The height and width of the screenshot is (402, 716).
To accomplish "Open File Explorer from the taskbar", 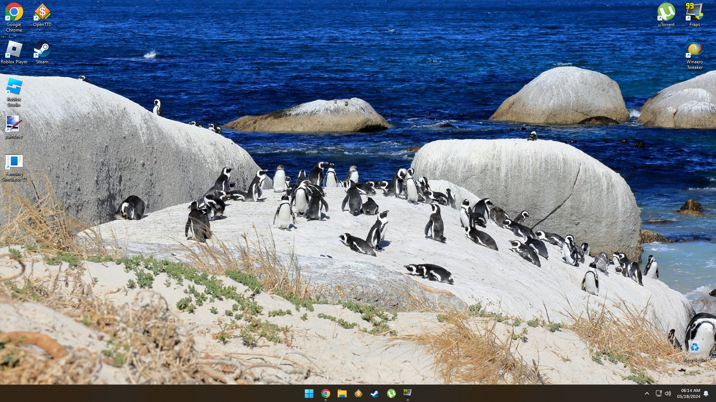I will [342, 393].
